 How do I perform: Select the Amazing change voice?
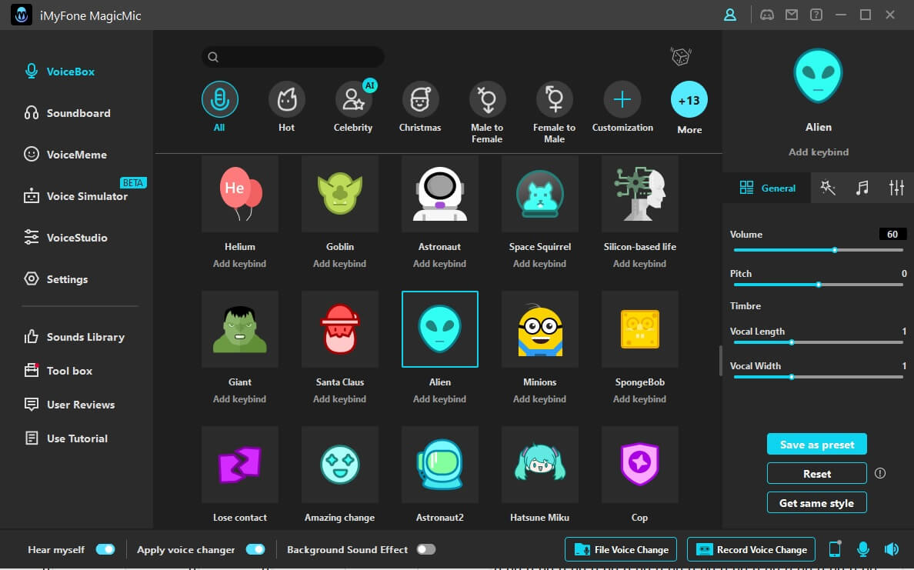340,465
